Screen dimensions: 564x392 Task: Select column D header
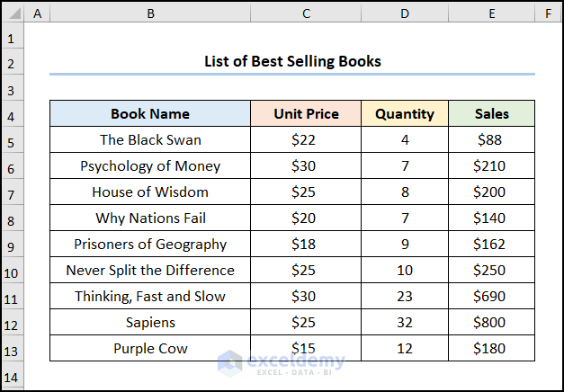[x=405, y=13]
